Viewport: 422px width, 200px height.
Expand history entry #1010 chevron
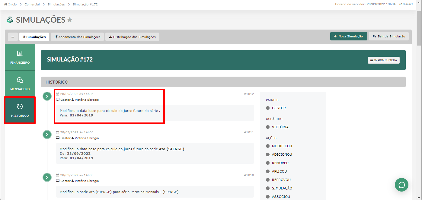pyautogui.click(x=47, y=177)
